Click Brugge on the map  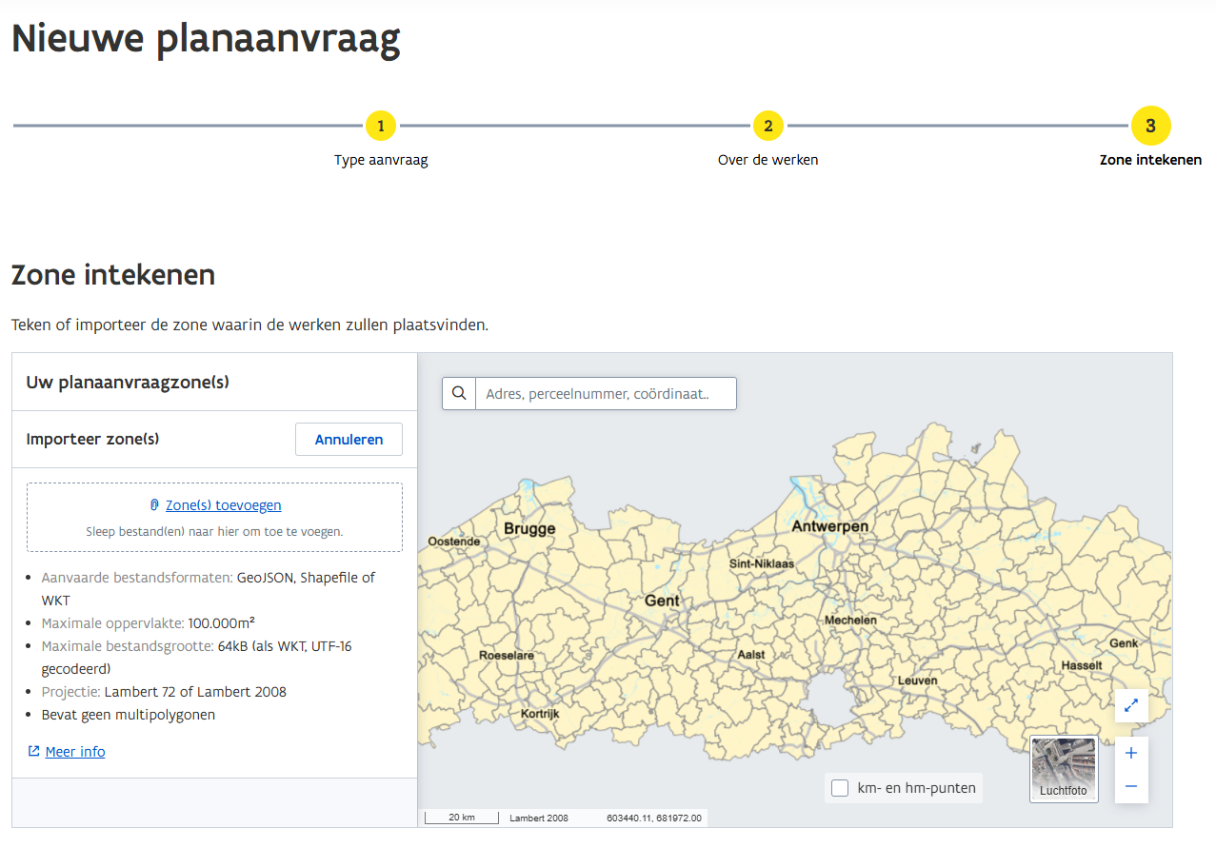(529, 528)
